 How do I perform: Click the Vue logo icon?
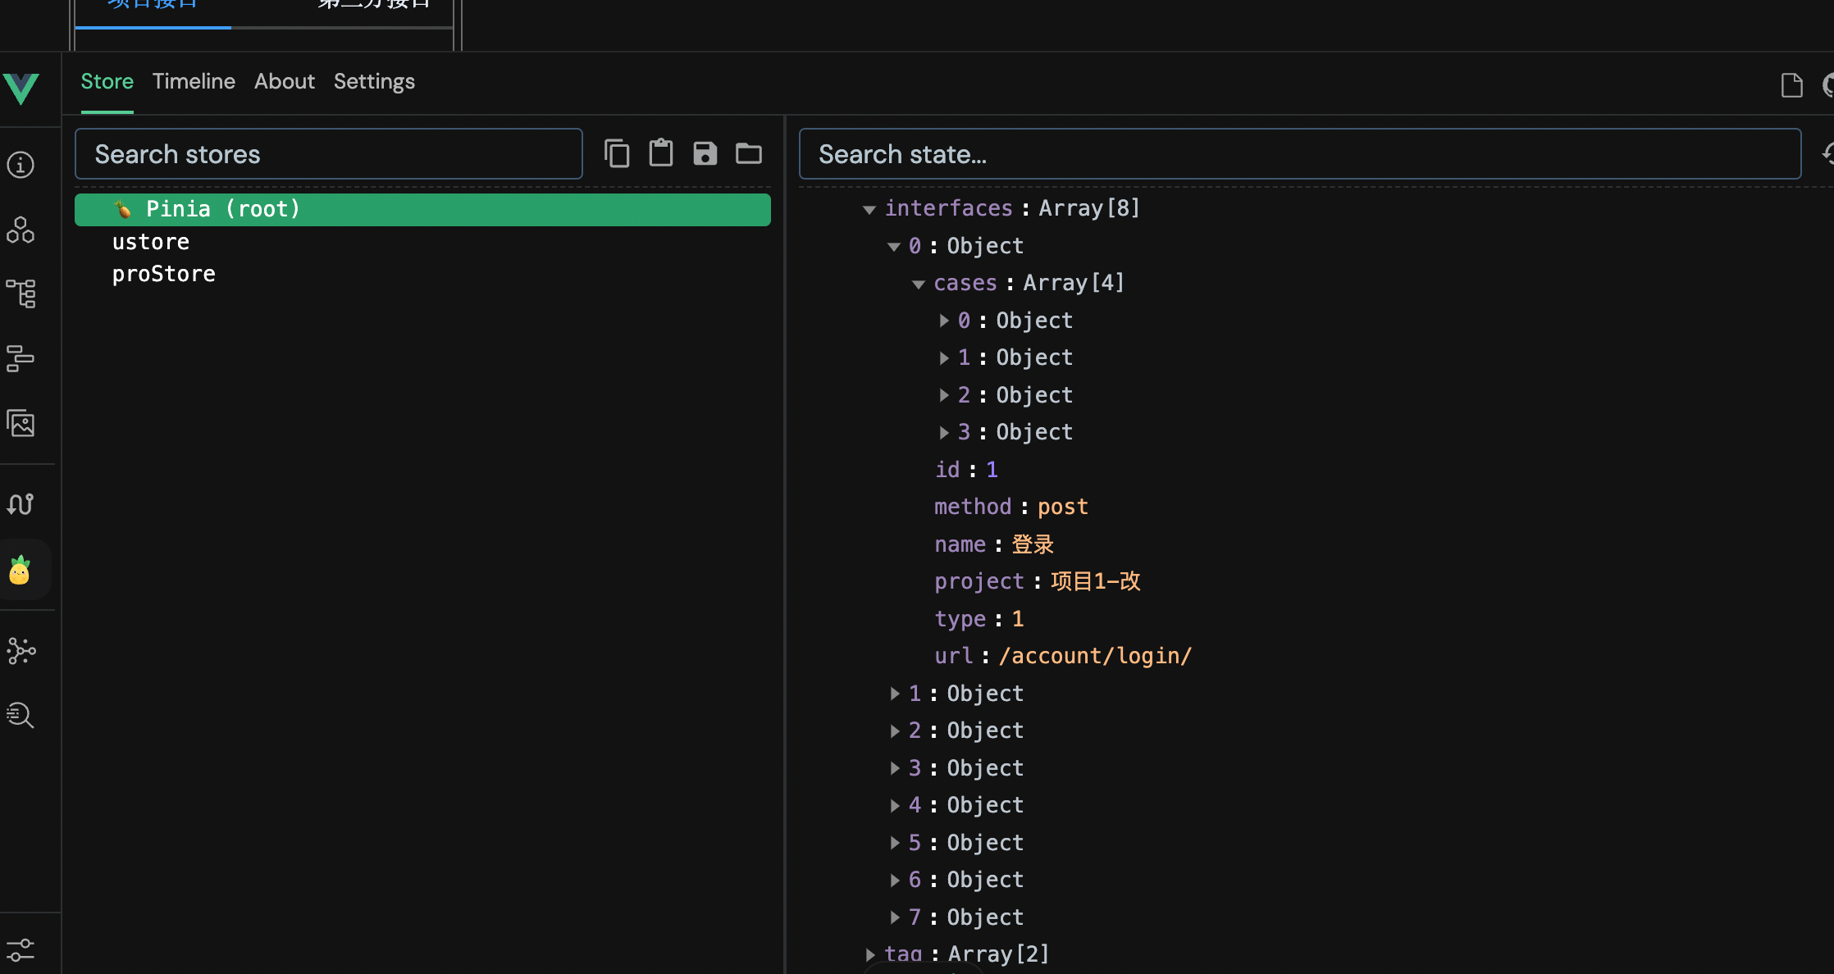coord(21,88)
